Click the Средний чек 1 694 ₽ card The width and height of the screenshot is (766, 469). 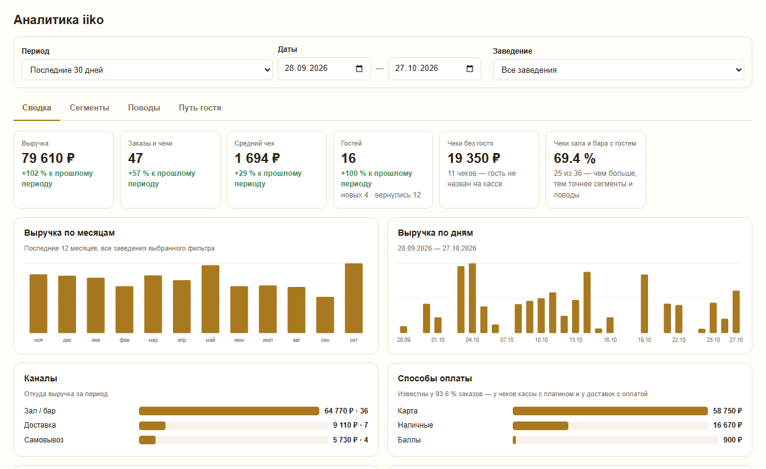(x=276, y=170)
